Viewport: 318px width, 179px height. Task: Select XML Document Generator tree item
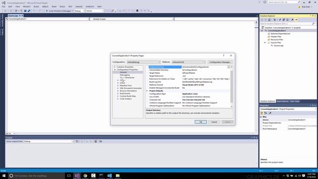(x=131, y=88)
